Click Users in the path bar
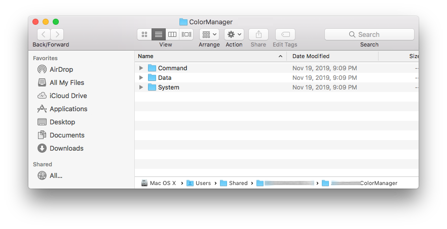Screen dimensions: 447x229 (203, 183)
